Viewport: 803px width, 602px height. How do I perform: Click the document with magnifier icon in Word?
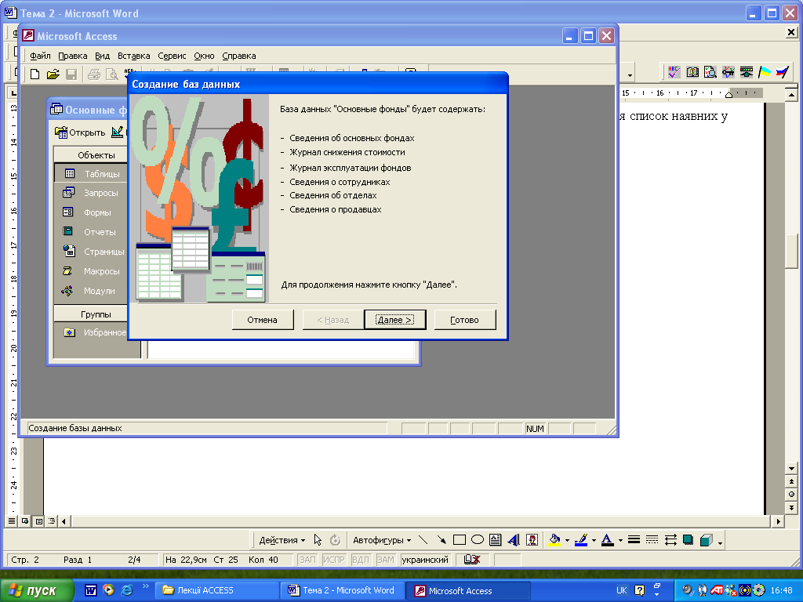click(710, 72)
